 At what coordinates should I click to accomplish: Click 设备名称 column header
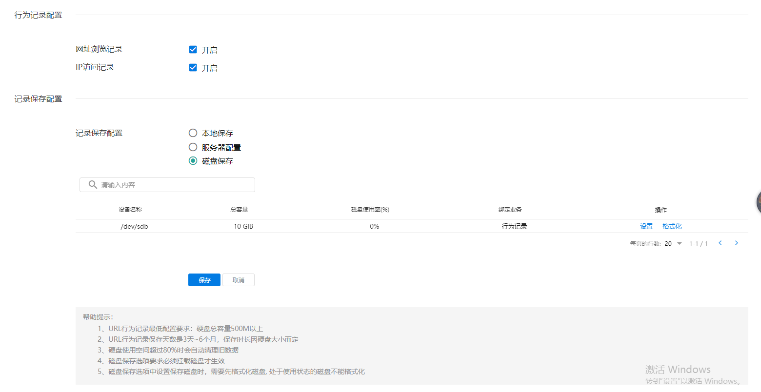(x=130, y=210)
